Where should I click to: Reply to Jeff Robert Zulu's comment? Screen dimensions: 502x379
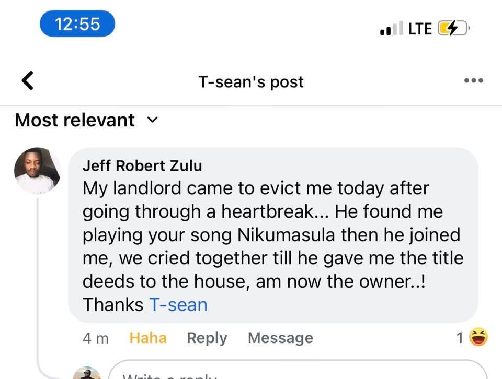point(207,338)
